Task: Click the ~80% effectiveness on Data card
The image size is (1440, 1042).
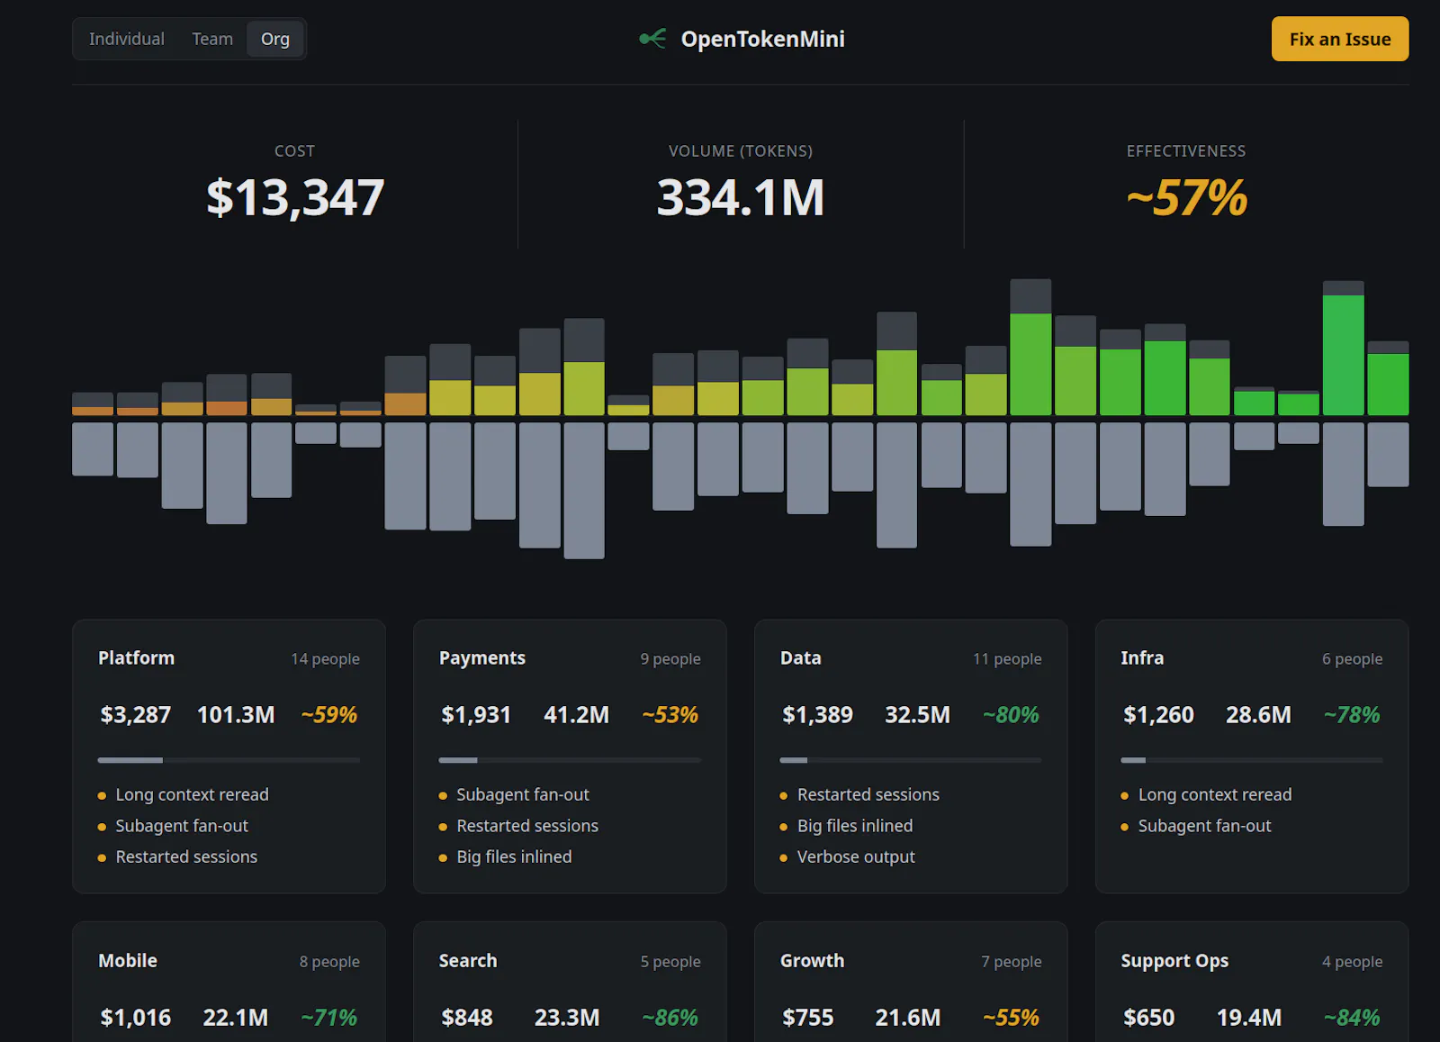Action: 1011,715
